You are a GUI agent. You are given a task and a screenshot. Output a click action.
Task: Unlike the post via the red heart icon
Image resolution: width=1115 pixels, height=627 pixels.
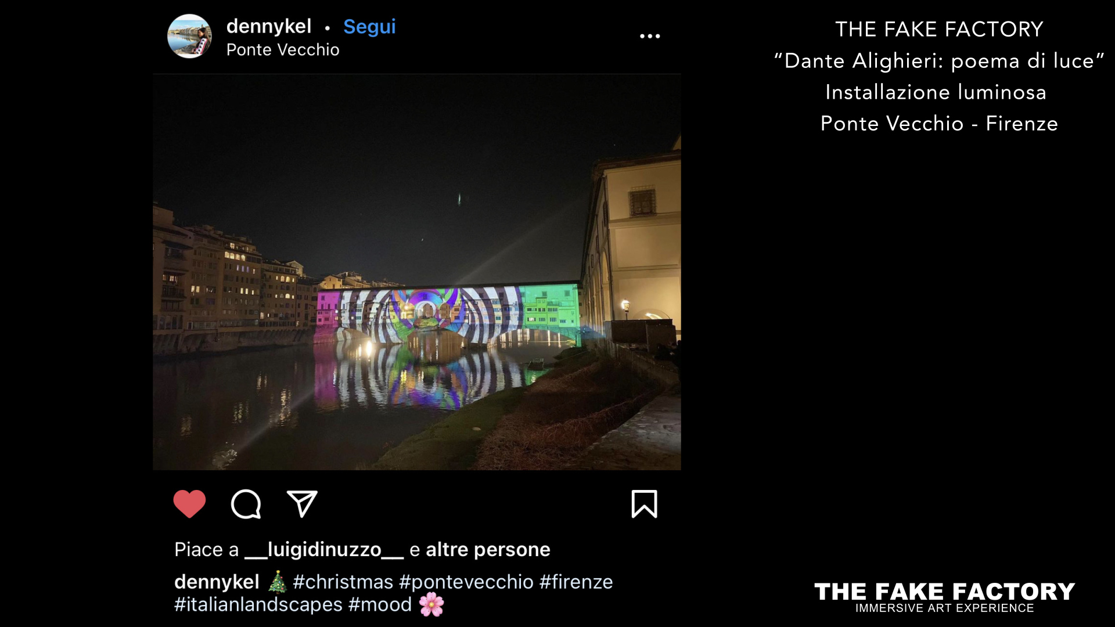tap(189, 503)
